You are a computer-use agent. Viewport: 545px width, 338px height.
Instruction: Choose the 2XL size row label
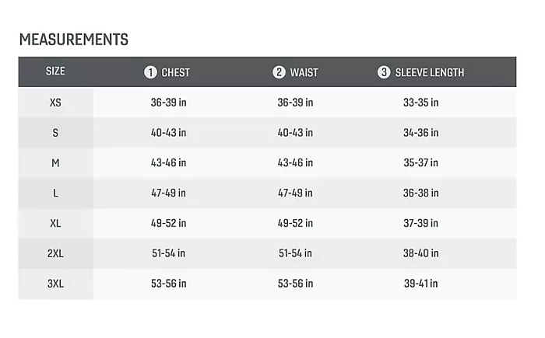(x=55, y=253)
